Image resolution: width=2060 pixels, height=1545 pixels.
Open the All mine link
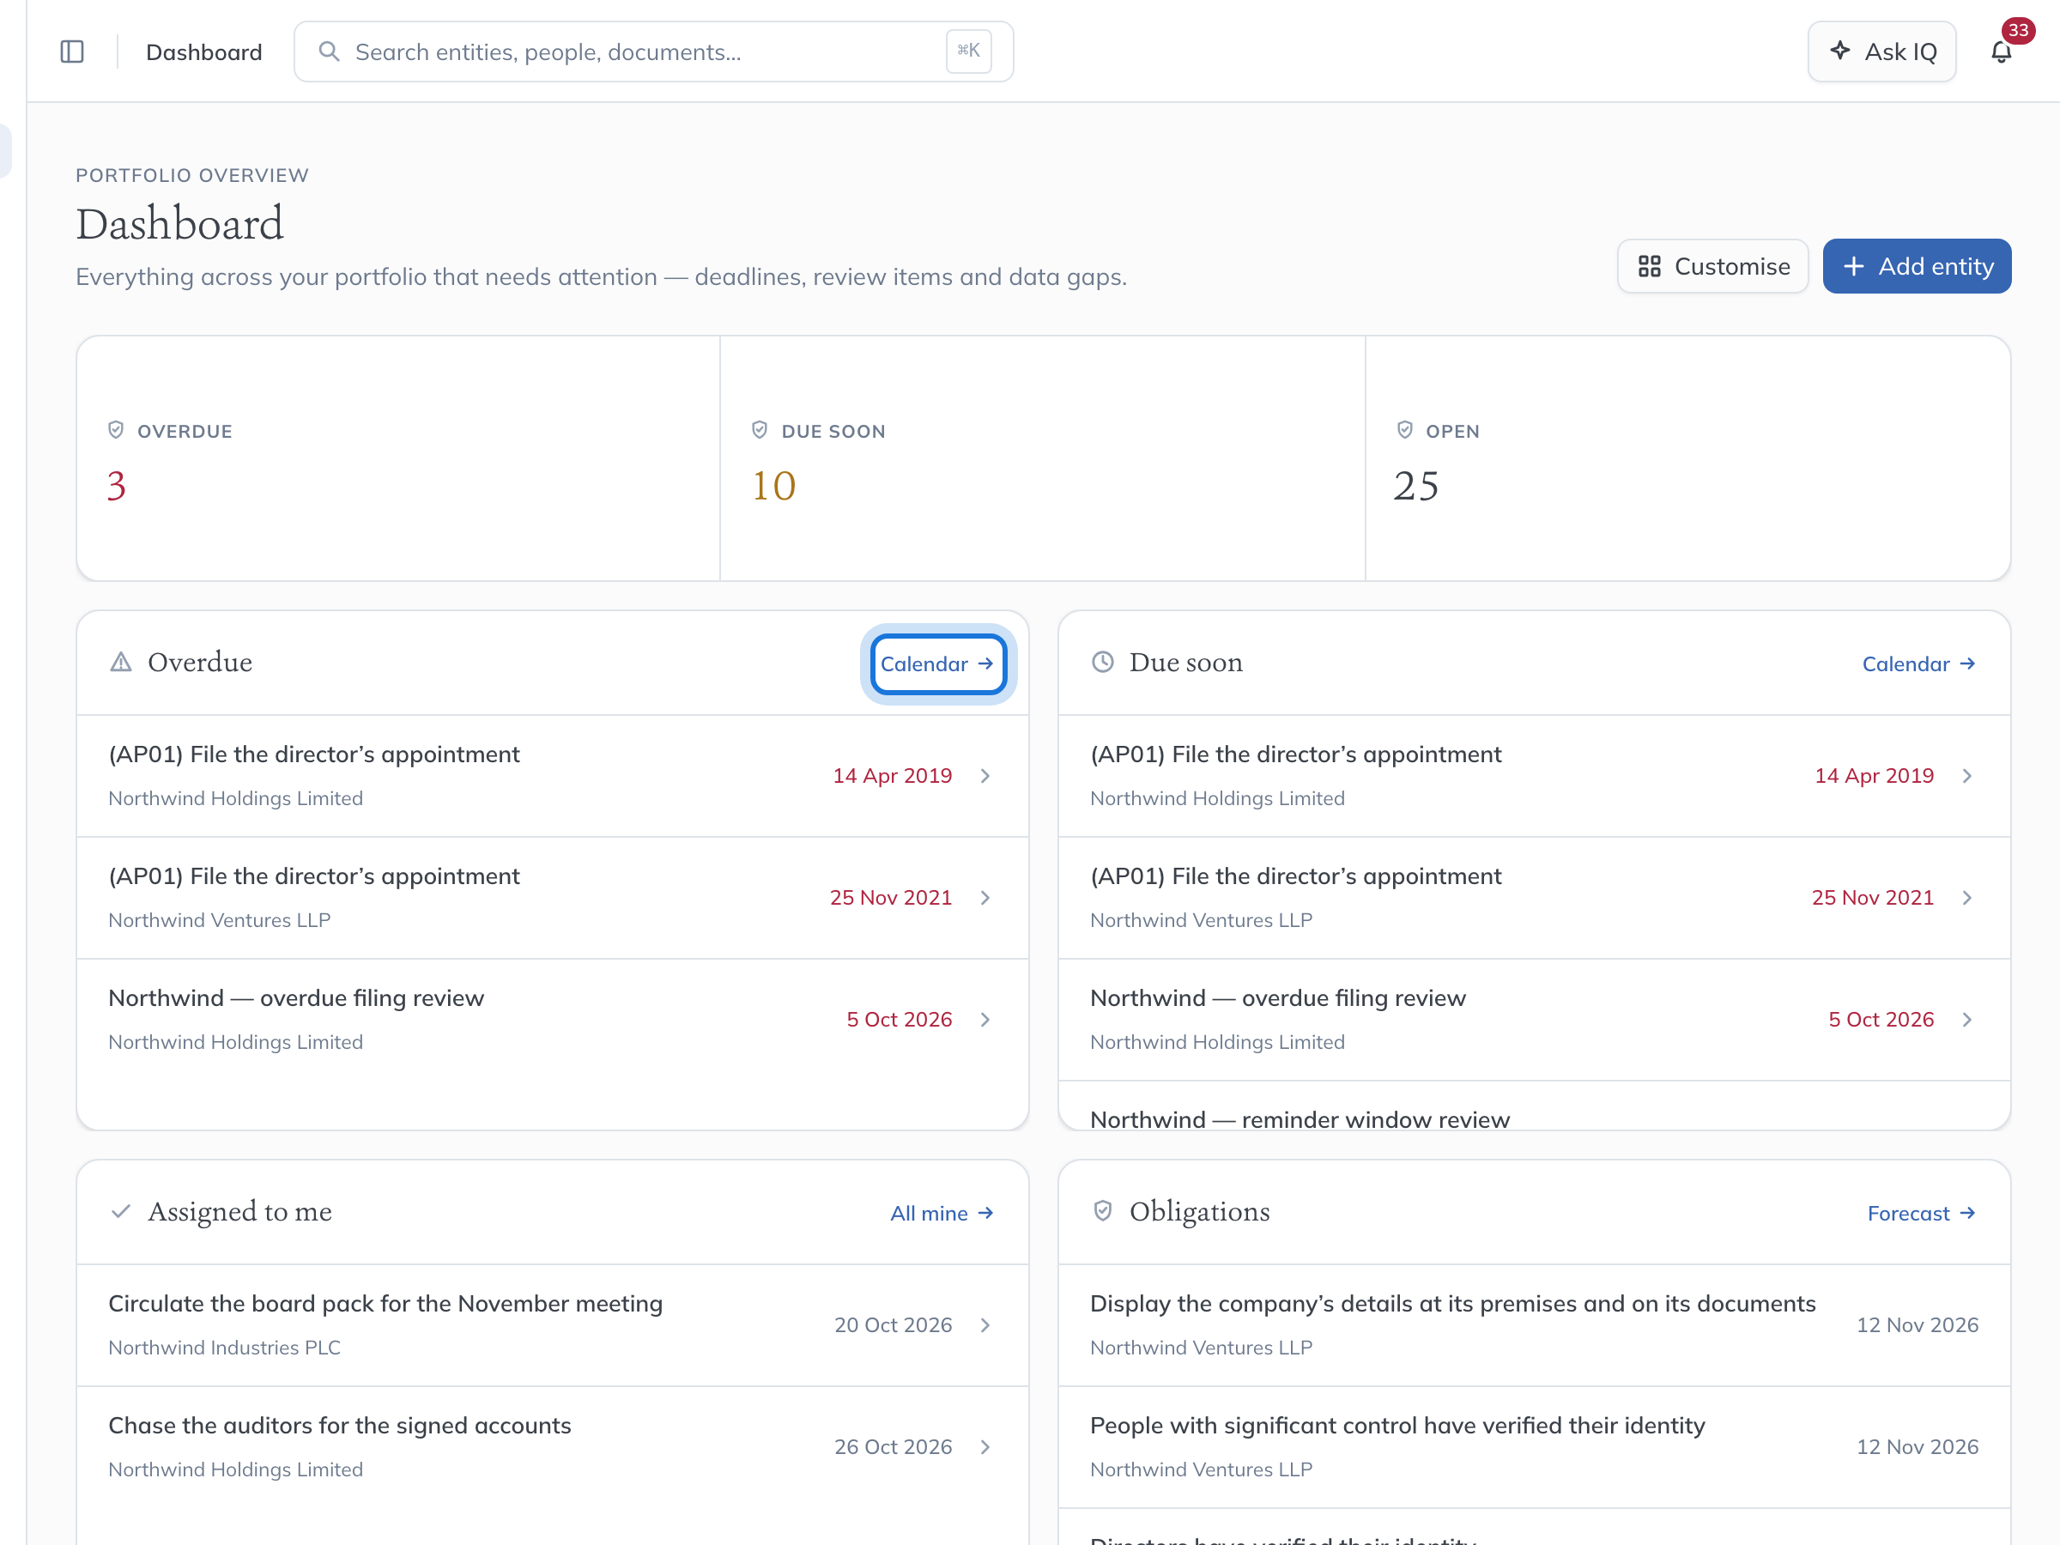942,1214
